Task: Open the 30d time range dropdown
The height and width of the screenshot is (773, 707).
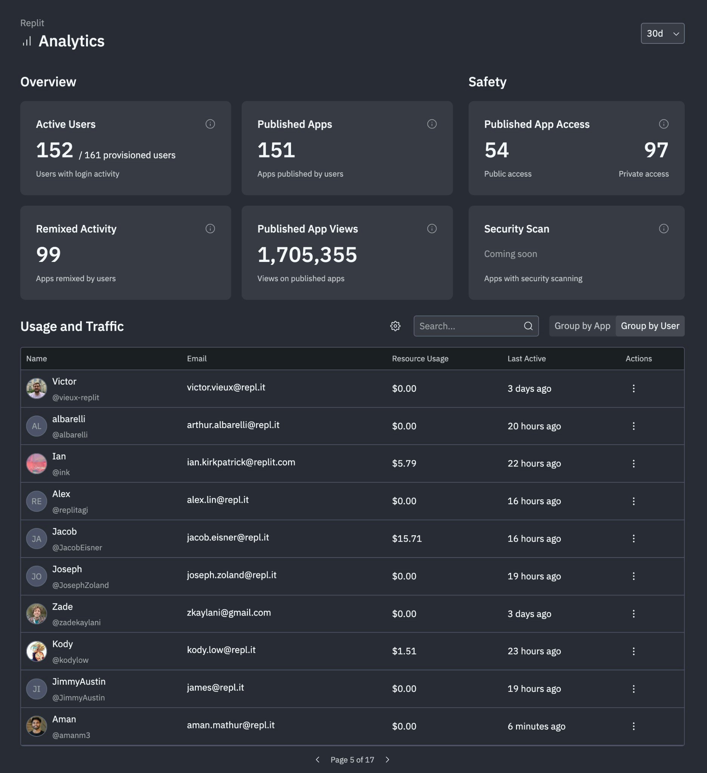Action: 662,33
